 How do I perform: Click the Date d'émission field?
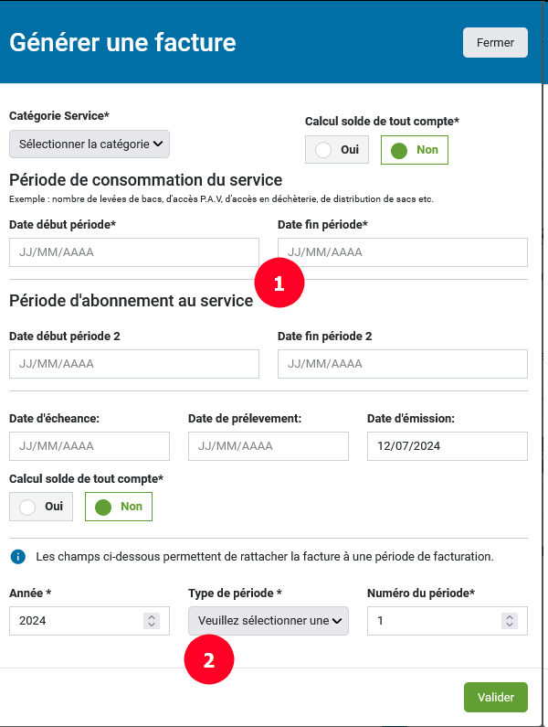(448, 446)
